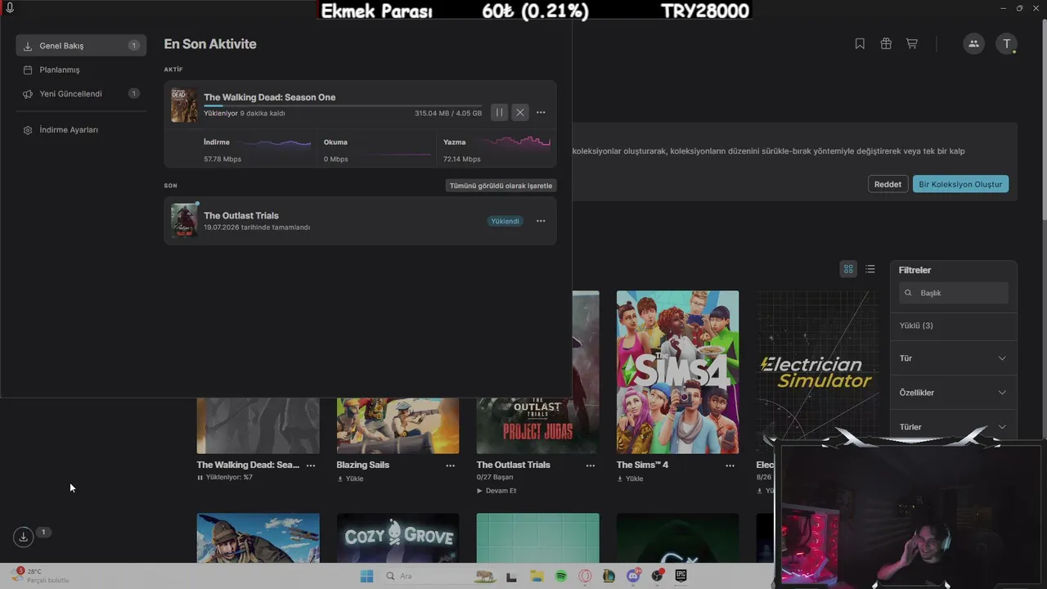Click 'Yükle' under Blazing Sails
Screen dimensions: 1047x589
click(x=350, y=479)
